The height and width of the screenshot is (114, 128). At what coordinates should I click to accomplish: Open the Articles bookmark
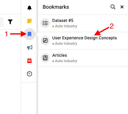pyautogui.click(x=83, y=58)
